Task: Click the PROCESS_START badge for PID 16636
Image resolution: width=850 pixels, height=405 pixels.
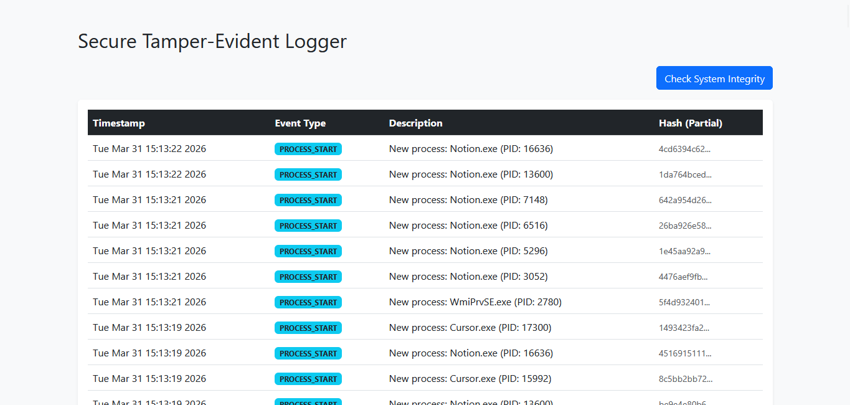Action: (308, 149)
